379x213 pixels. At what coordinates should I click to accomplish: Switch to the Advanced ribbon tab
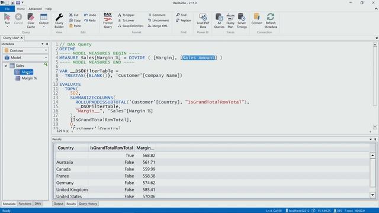pos(35,9)
